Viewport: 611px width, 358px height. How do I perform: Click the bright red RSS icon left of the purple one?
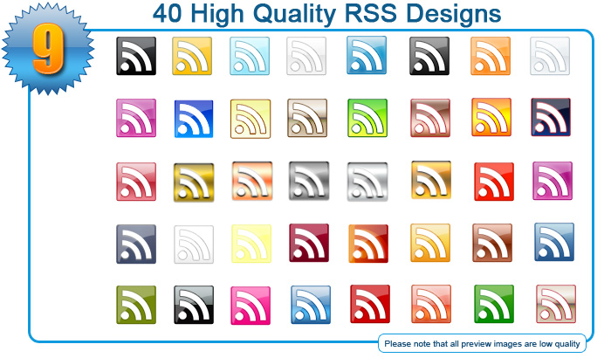tap(494, 182)
